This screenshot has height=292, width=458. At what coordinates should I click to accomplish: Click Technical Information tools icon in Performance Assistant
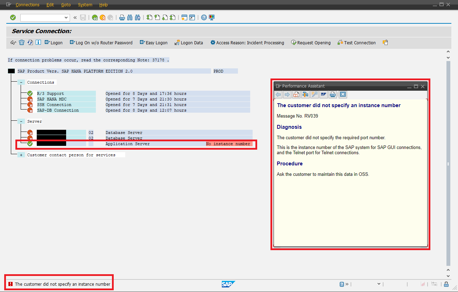click(x=305, y=95)
